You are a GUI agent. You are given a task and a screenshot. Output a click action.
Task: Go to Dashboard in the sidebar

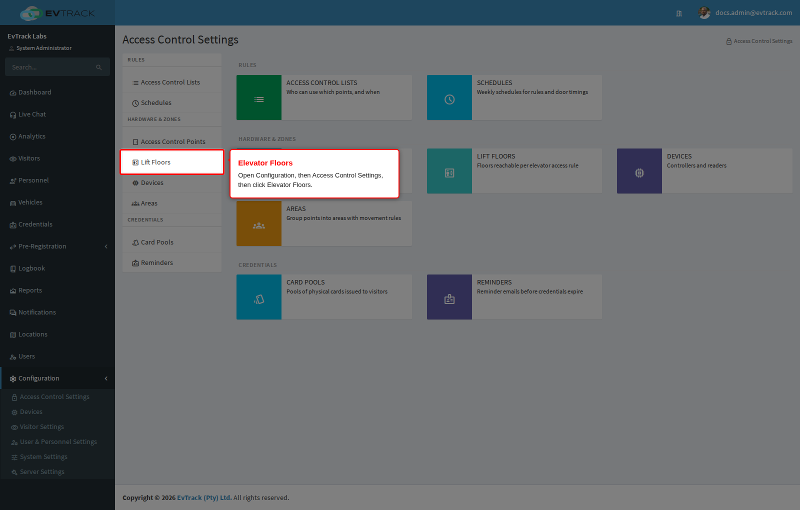(57, 92)
